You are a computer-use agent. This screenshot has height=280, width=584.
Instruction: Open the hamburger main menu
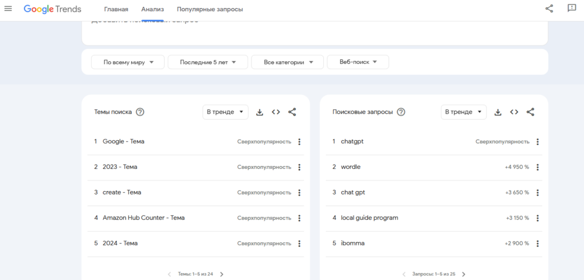(x=8, y=8)
